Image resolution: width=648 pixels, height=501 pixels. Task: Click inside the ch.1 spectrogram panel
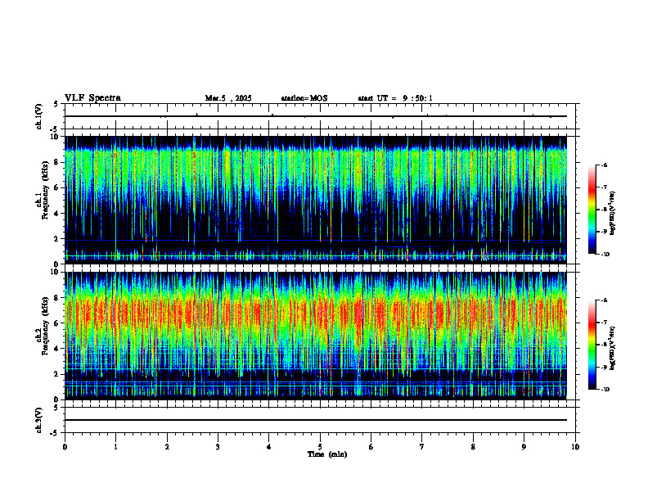point(316,200)
